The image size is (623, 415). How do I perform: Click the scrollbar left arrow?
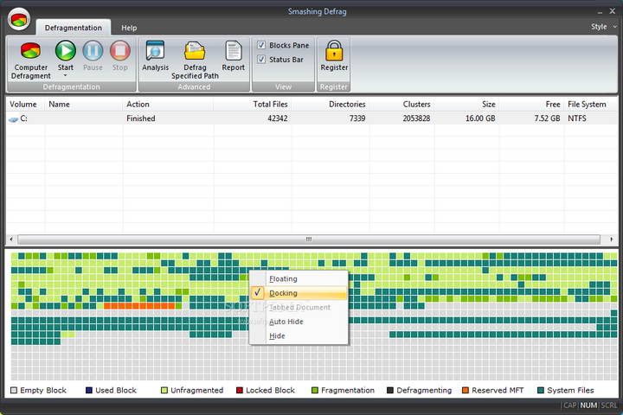pos(11,239)
